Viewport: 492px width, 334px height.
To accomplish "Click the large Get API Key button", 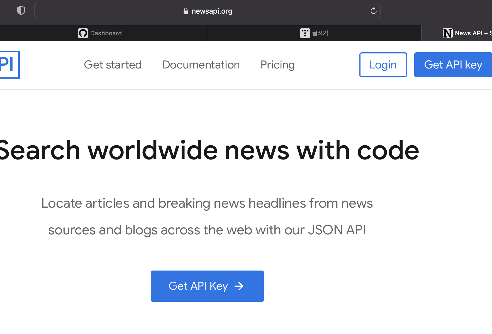I will pyautogui.click(x=207, y=286).
